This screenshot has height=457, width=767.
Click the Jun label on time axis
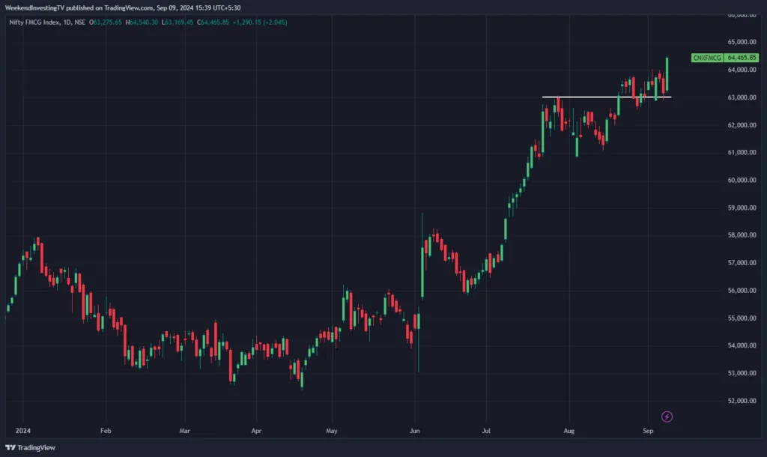pos(414,432)
